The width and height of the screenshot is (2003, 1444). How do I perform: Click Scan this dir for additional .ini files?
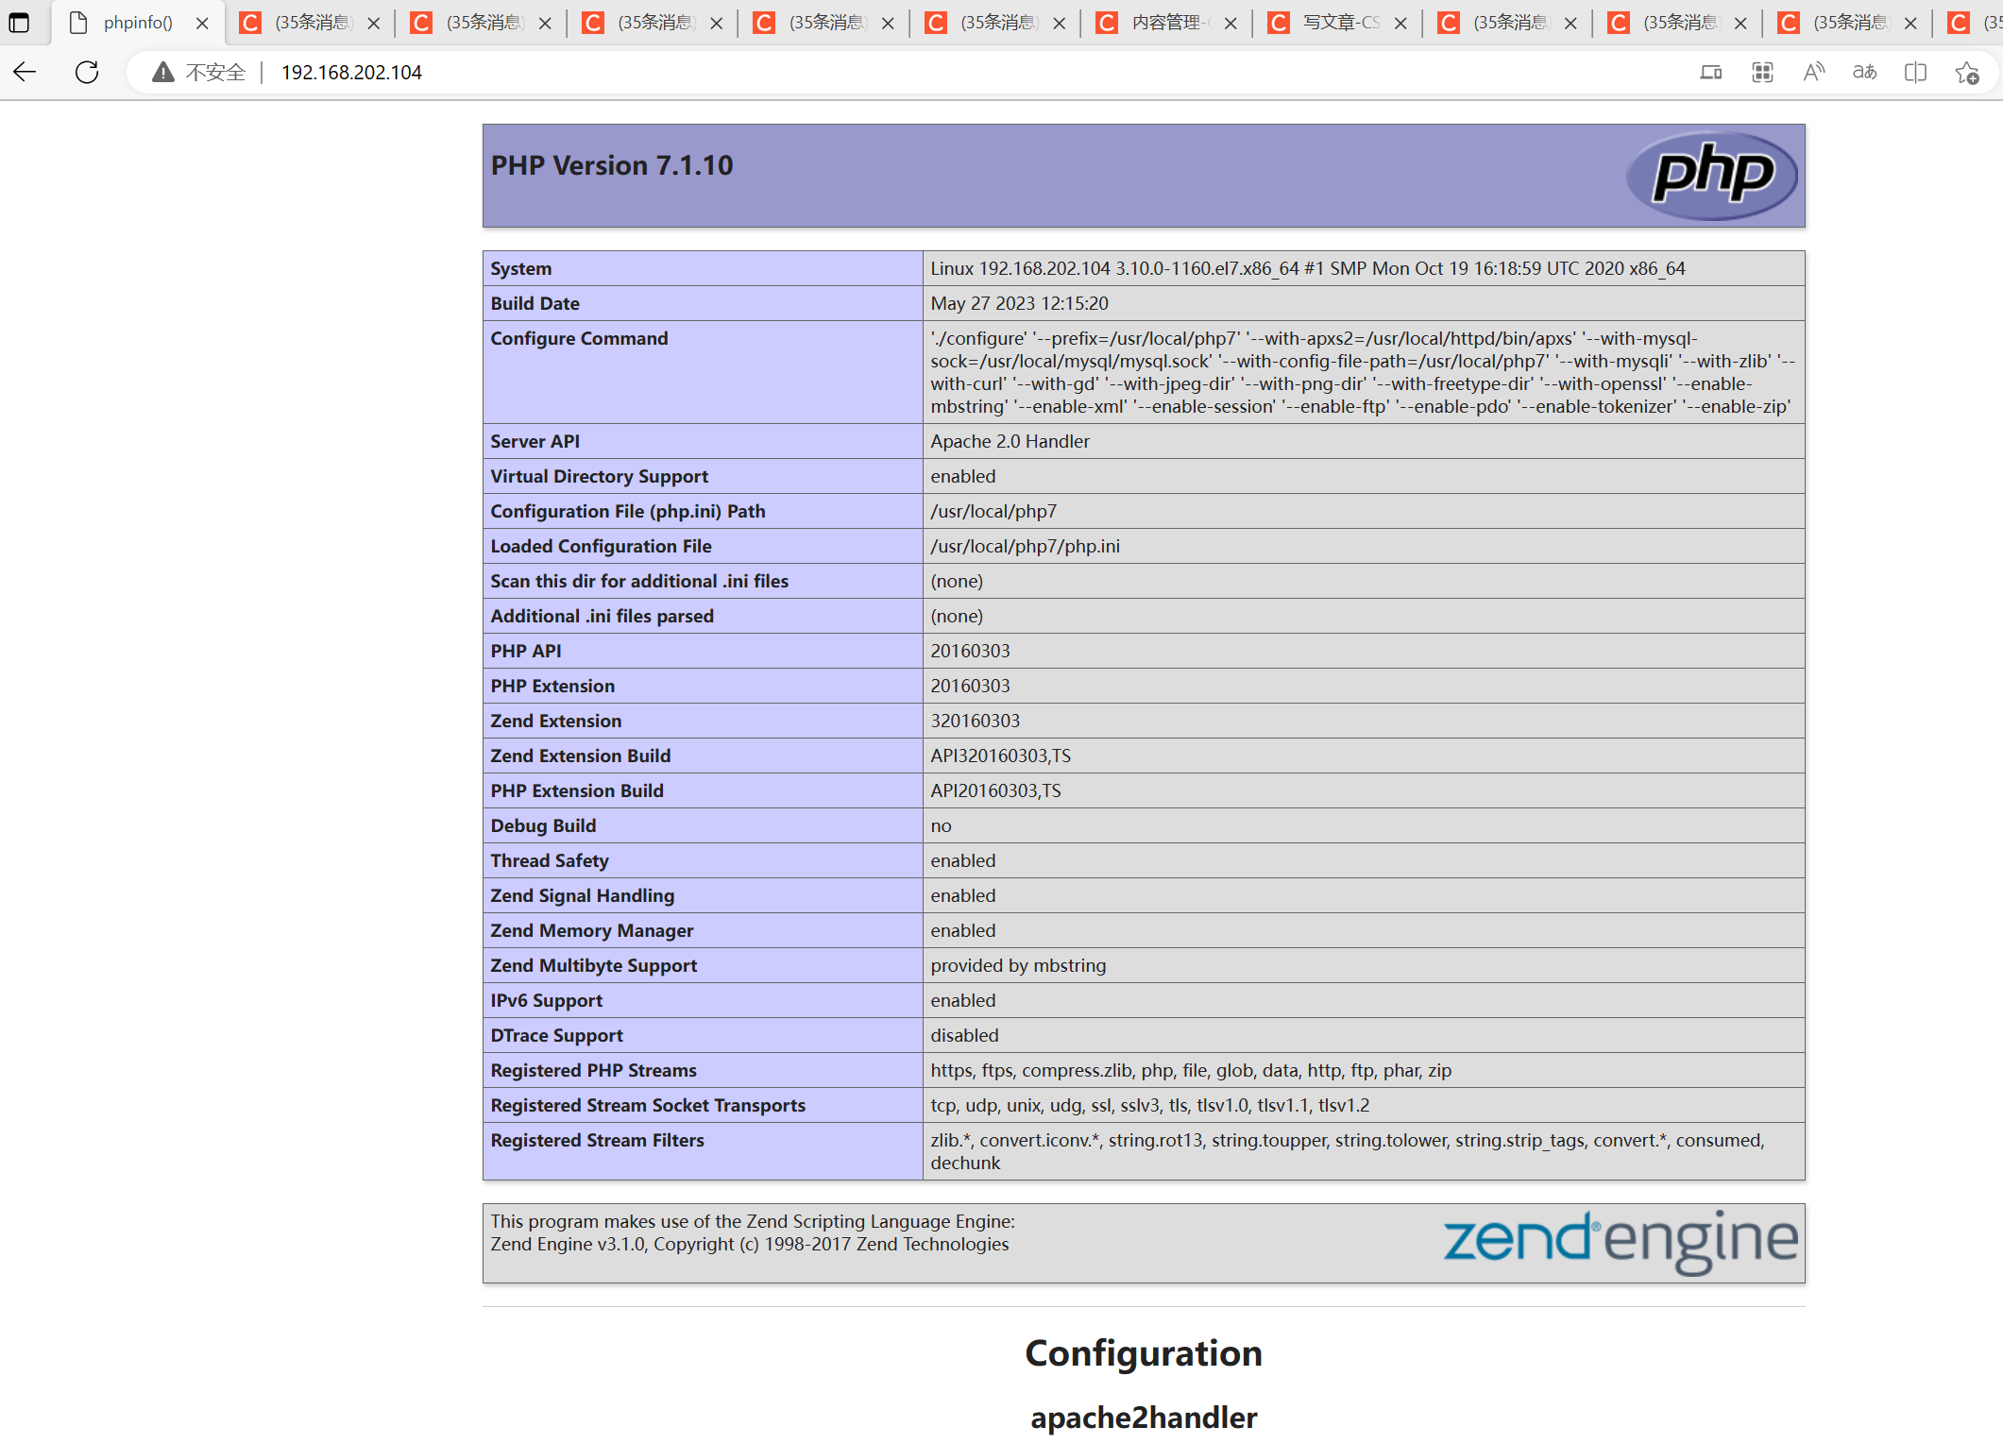pos(639,581)
